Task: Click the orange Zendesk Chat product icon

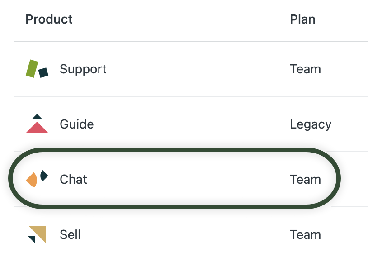Action: tap(32, 180)
